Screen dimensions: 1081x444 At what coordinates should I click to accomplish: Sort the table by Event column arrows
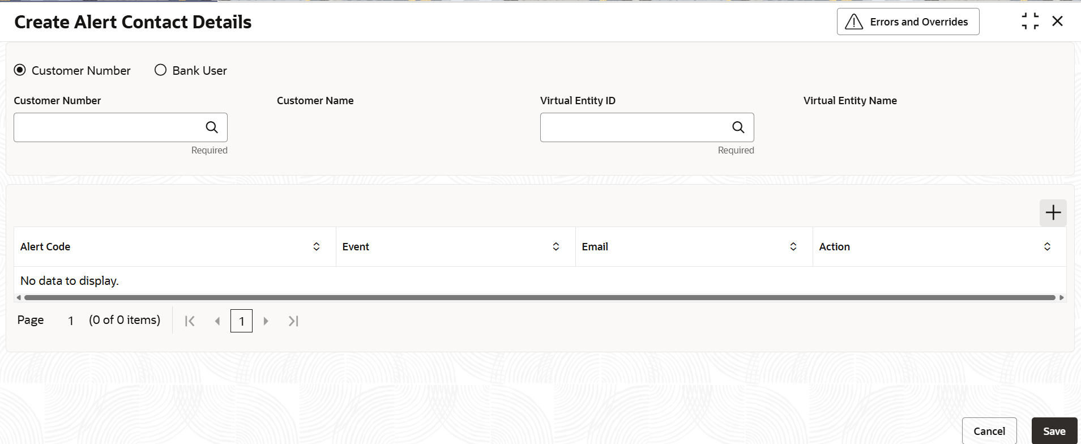[x=556, y=247]
